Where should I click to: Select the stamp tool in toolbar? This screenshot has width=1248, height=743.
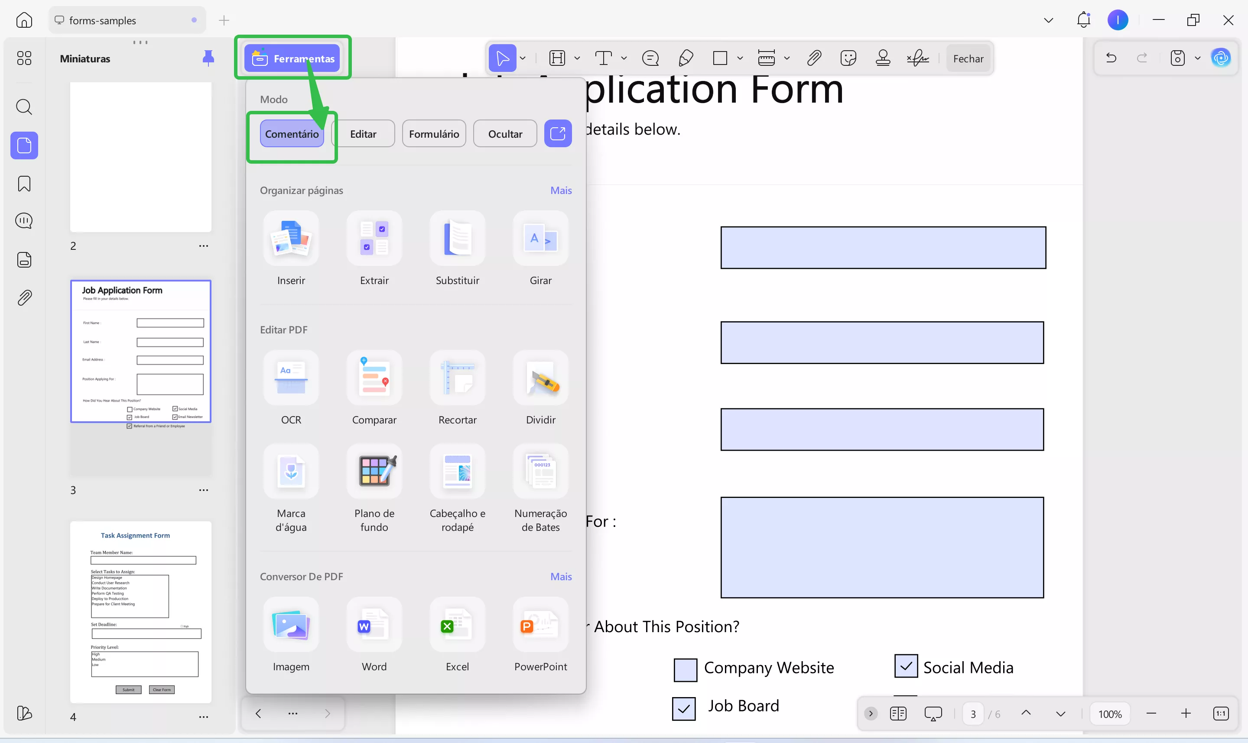click(x=883, y=58)
